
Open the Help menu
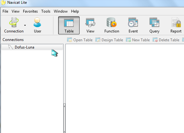point(75,11)
